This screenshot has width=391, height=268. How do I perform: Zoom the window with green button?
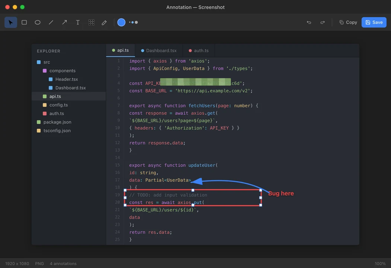point(22,7)
